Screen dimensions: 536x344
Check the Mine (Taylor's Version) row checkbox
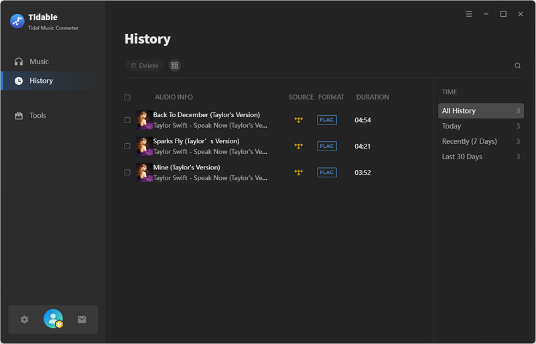point(127,173)
